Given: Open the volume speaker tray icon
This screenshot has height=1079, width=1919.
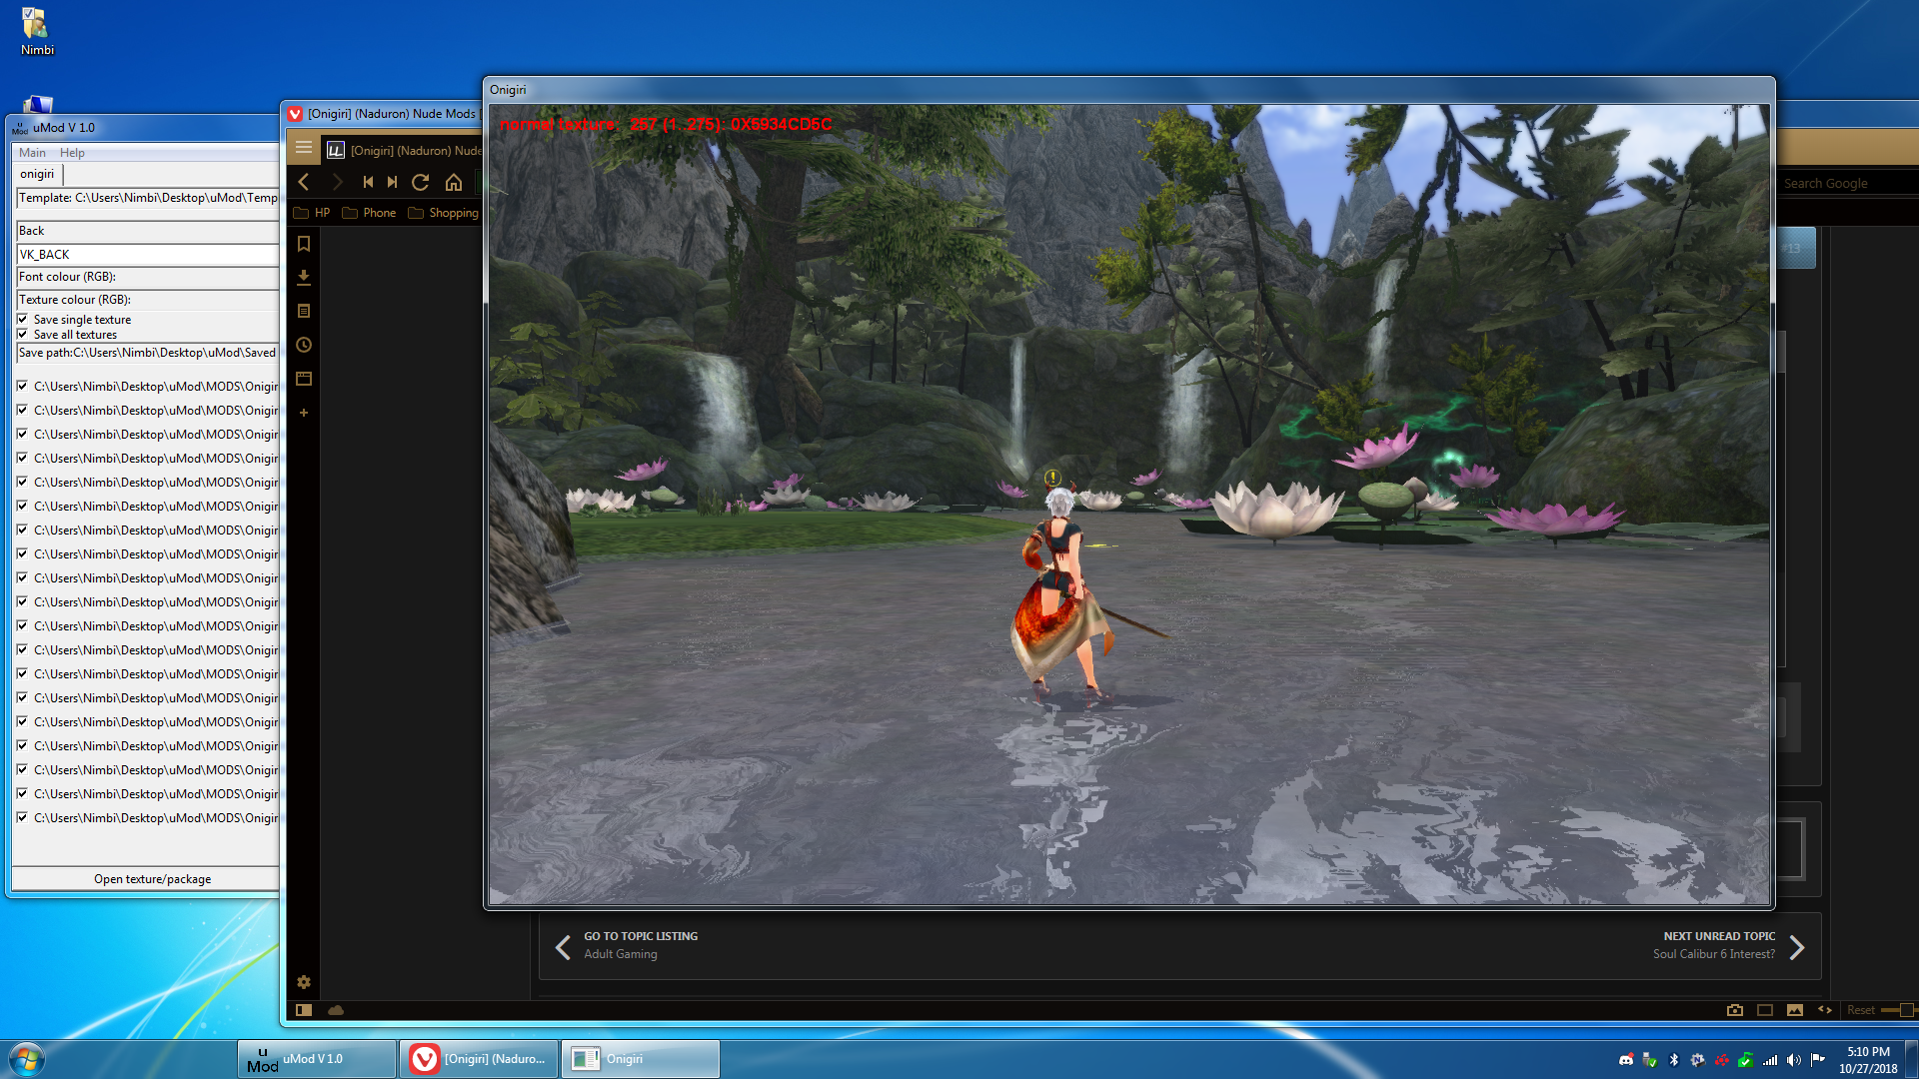Looking at the screenshot, I should click(x=1794, y=1060).
